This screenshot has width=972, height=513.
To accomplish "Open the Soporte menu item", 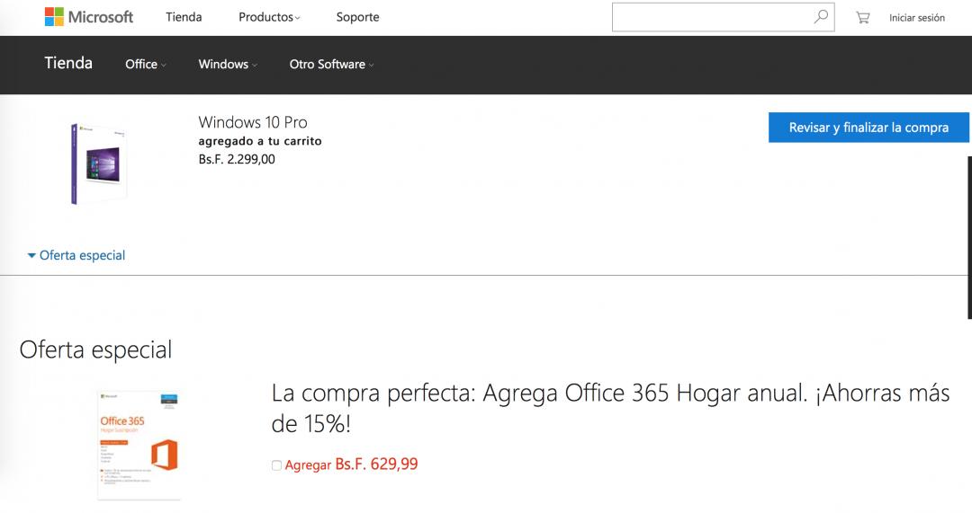I will click(357, 17).
